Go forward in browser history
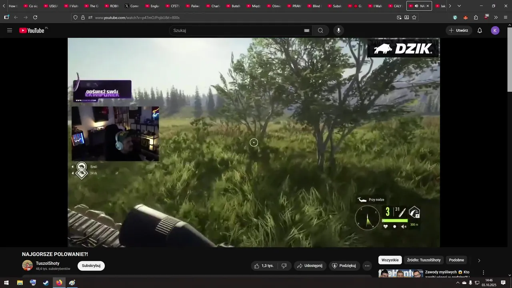This screenshot has height=288, width=512. 26,18
